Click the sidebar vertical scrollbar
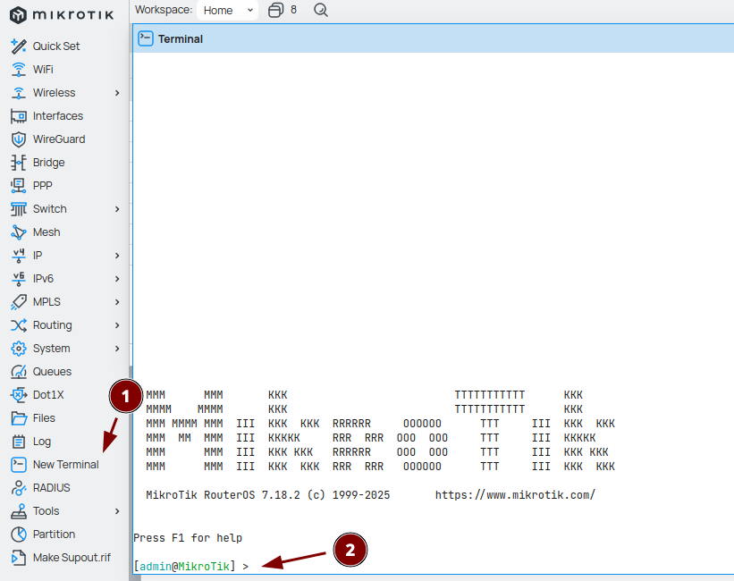This screenshot has height=581, width=734. (131, 474)
